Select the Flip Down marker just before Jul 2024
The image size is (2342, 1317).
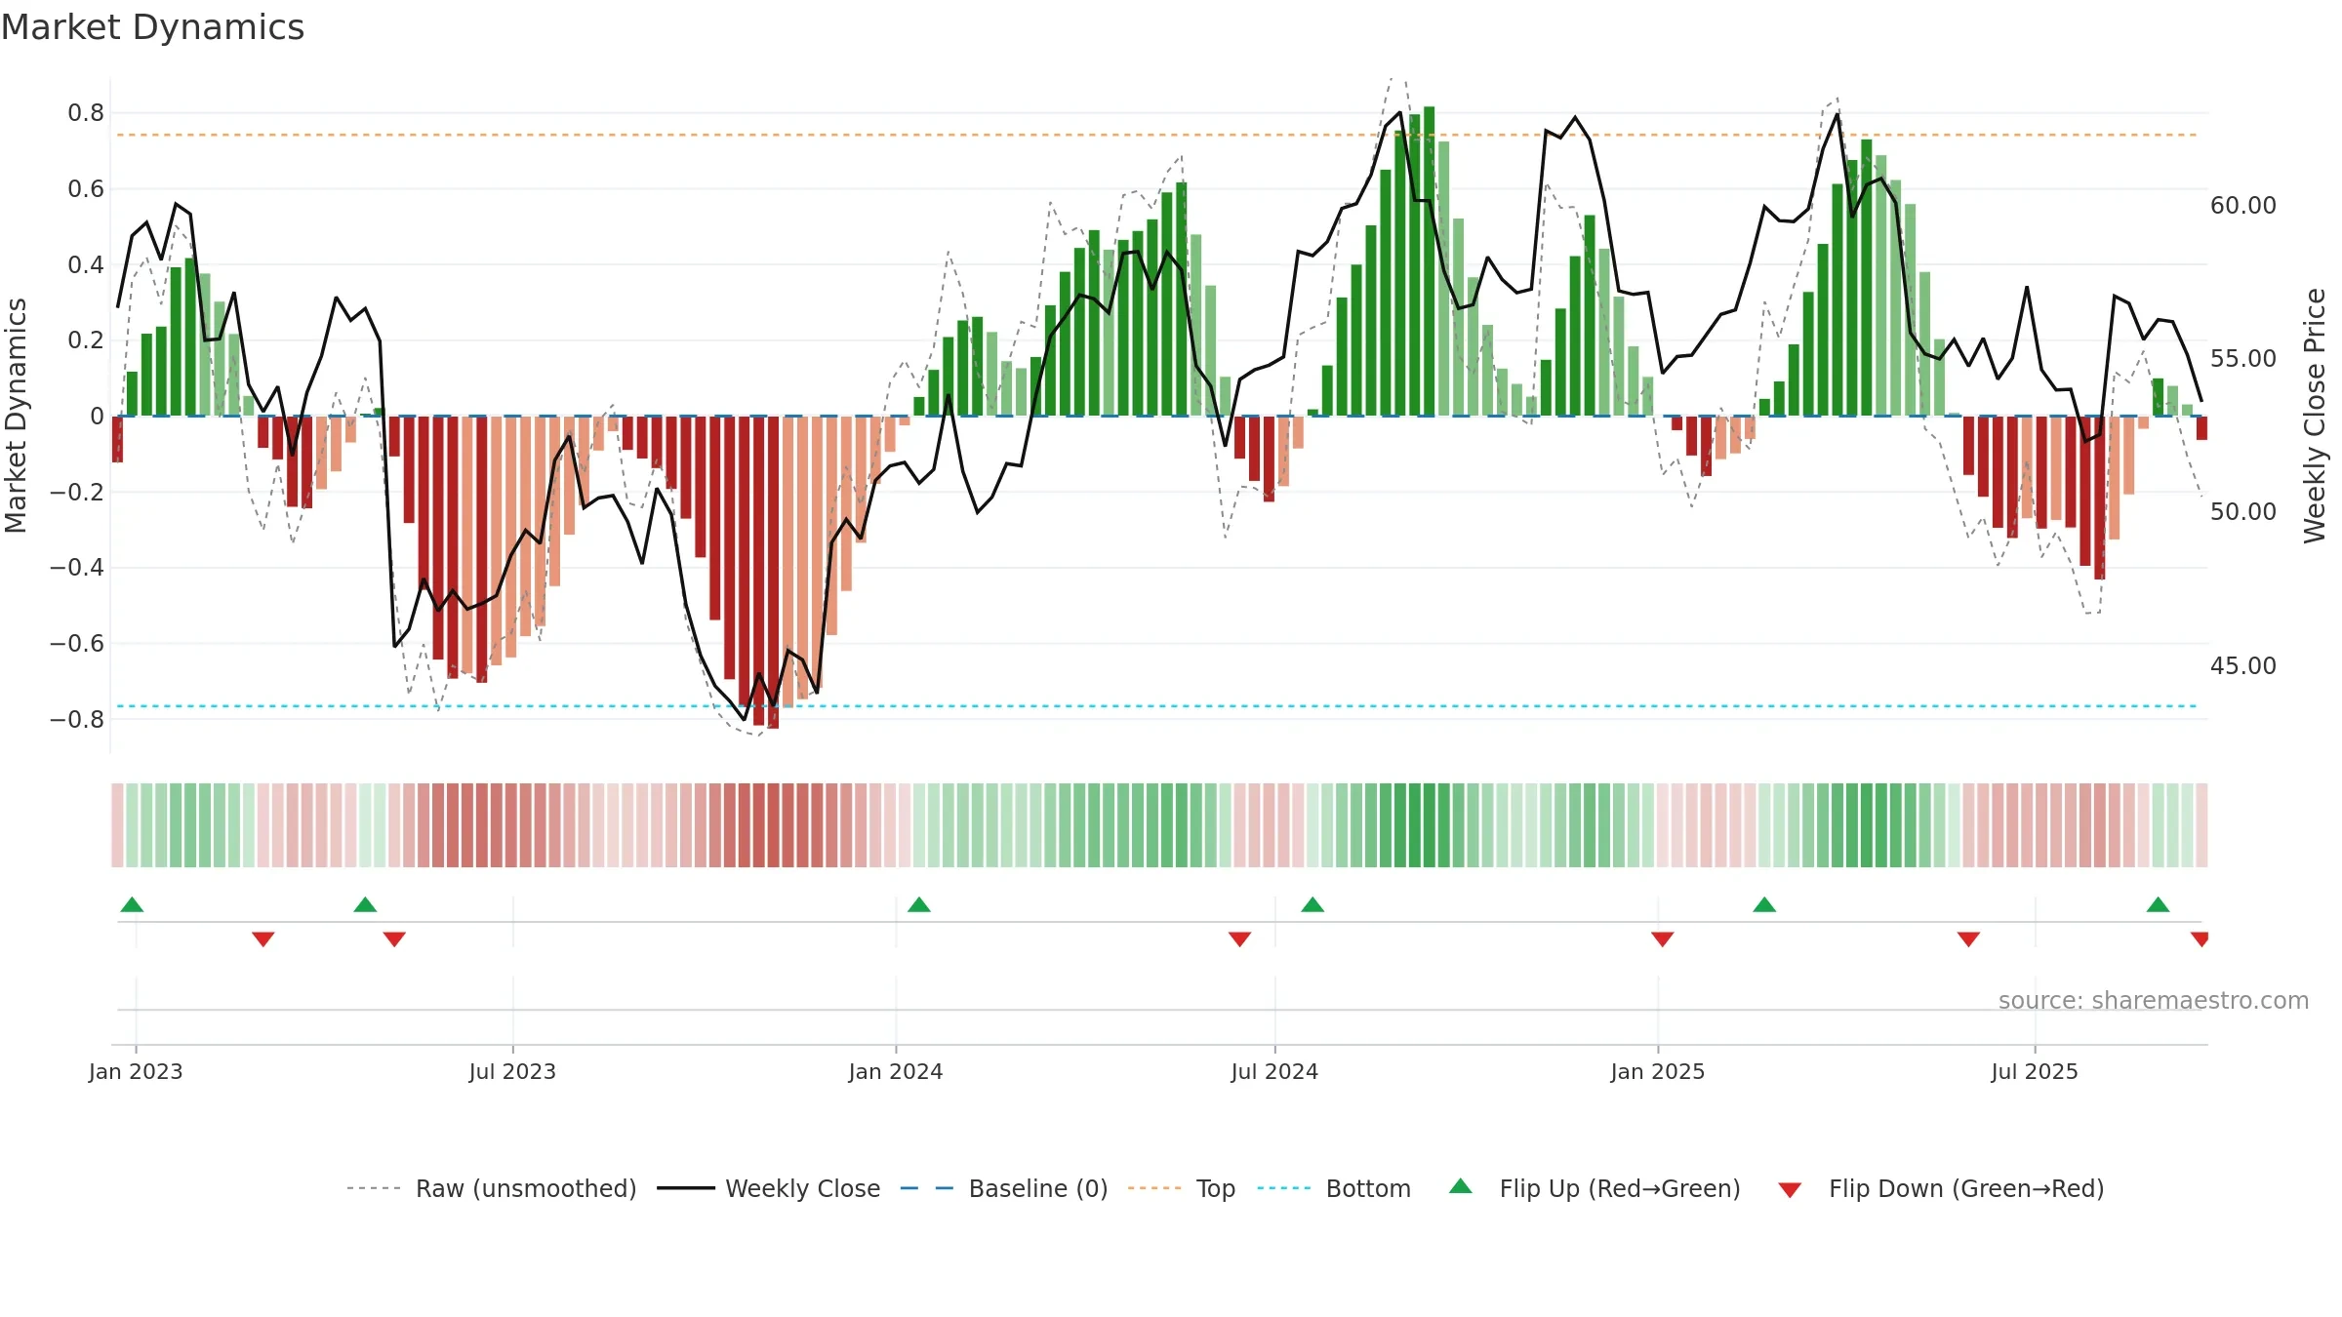click(1239, 938)
